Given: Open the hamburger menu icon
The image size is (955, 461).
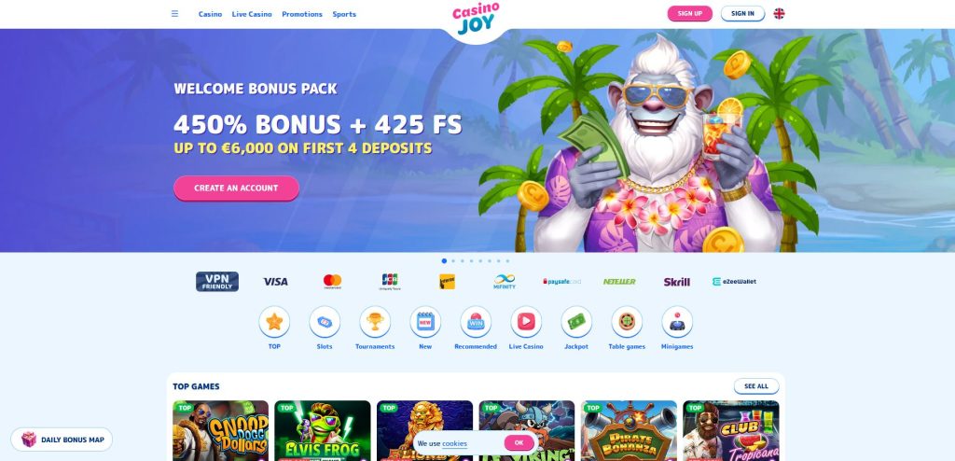Looking at the screenshot, I should click(x=174, y=13).
